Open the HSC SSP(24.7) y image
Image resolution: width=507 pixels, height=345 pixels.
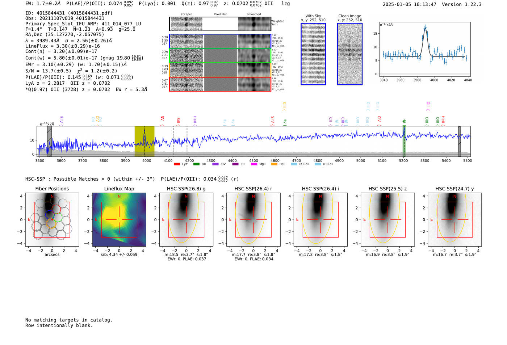click(x=455, y=220)
